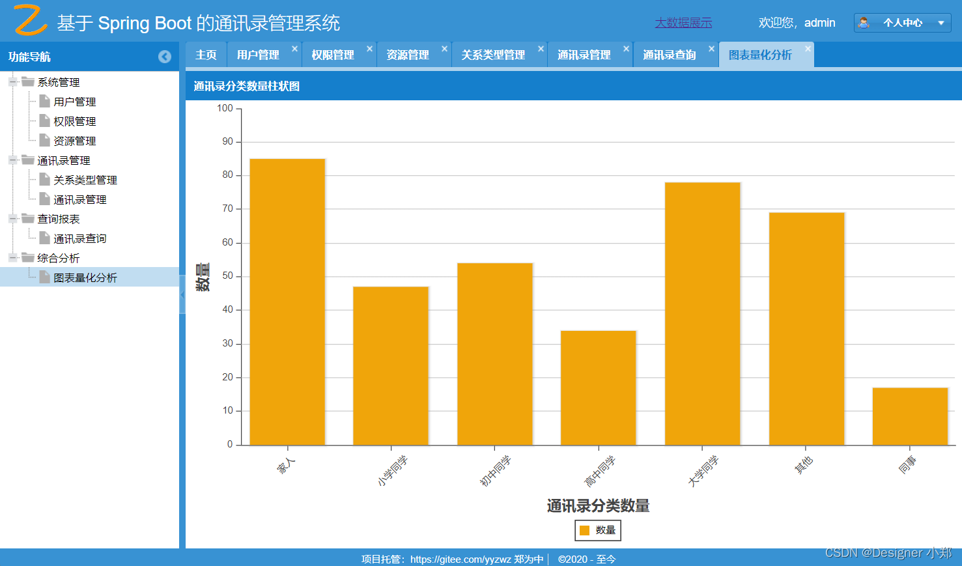This screenshot has height=566, width=962.
Task: Click the file icon beside 权限管理
Action: click(x=44, y=120)
